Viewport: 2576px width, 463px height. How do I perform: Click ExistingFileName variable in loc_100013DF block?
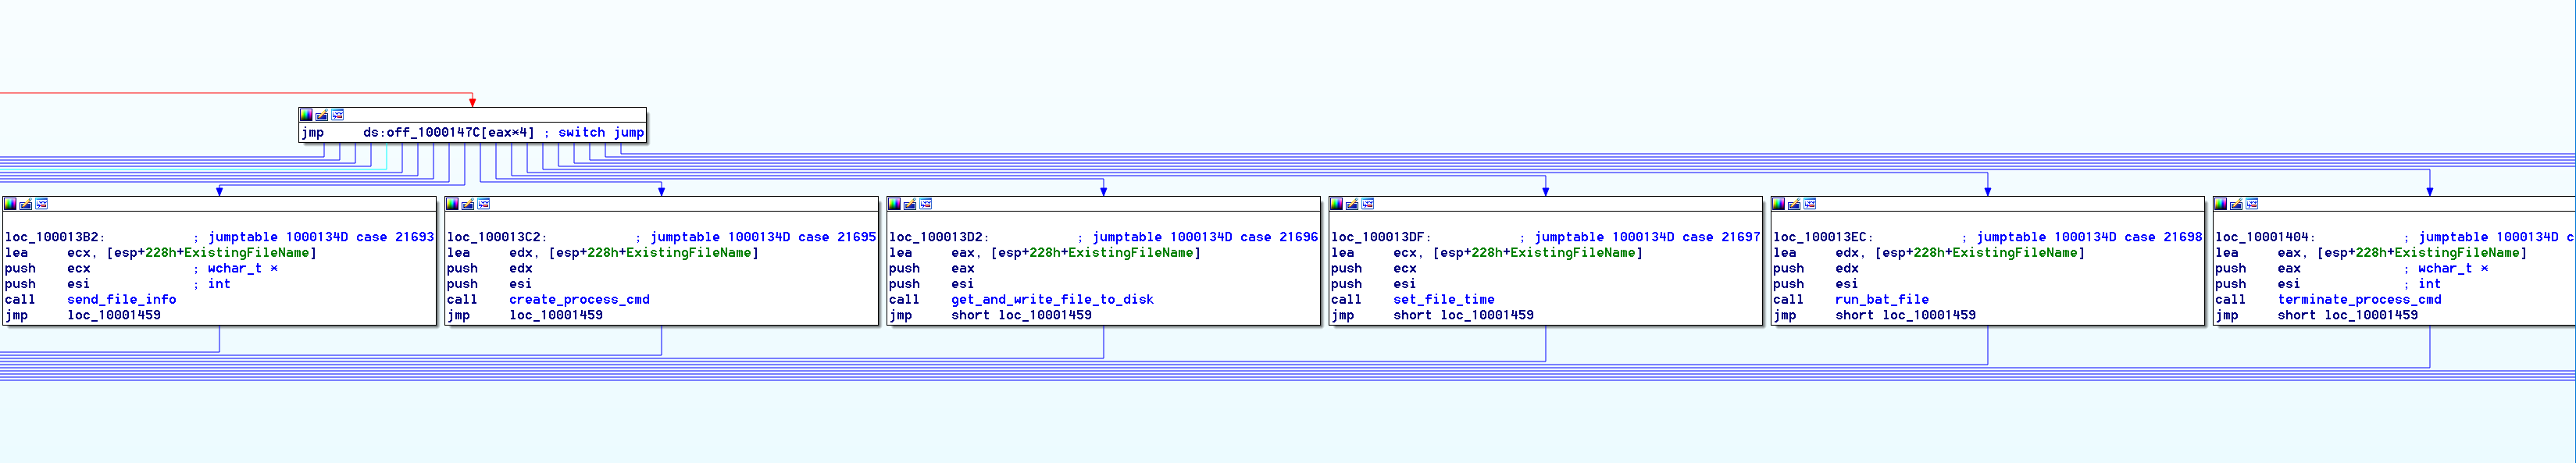[1573, 253]
